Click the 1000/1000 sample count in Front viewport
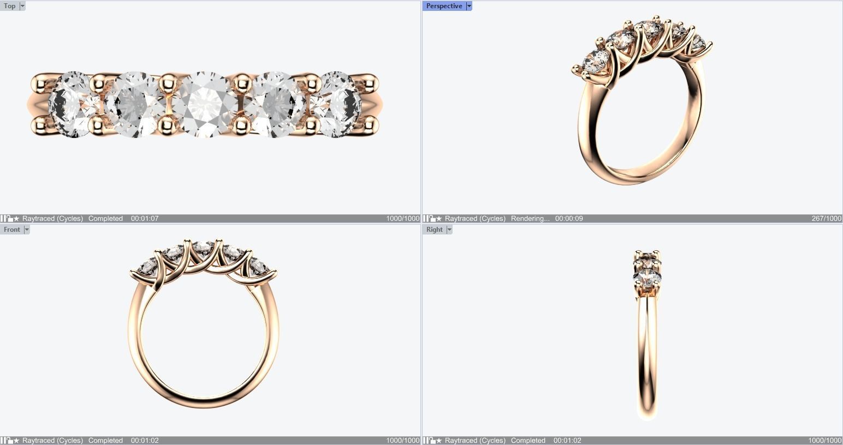This screenshot has width=843, height=445. click(x=403, y=441)
